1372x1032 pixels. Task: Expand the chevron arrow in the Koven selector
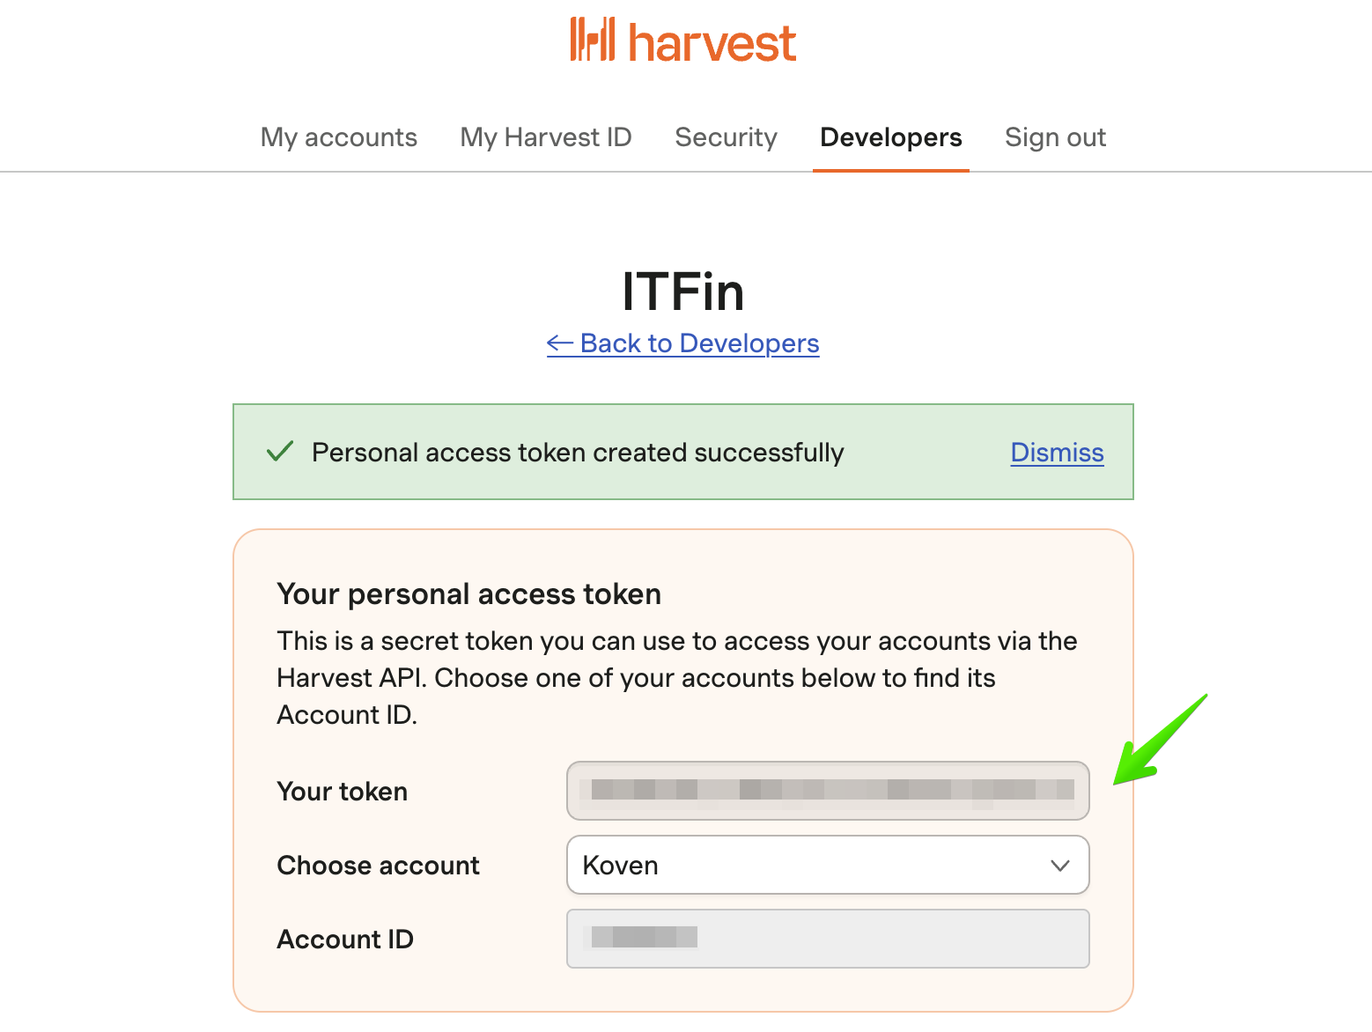pos(1060,866)
